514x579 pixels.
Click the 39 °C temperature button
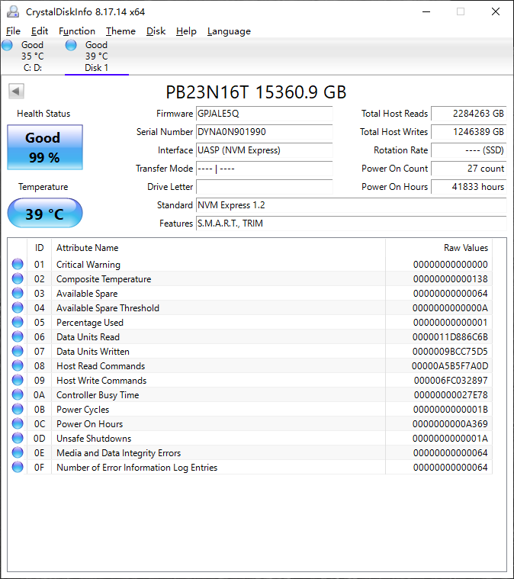click(45, 213)
